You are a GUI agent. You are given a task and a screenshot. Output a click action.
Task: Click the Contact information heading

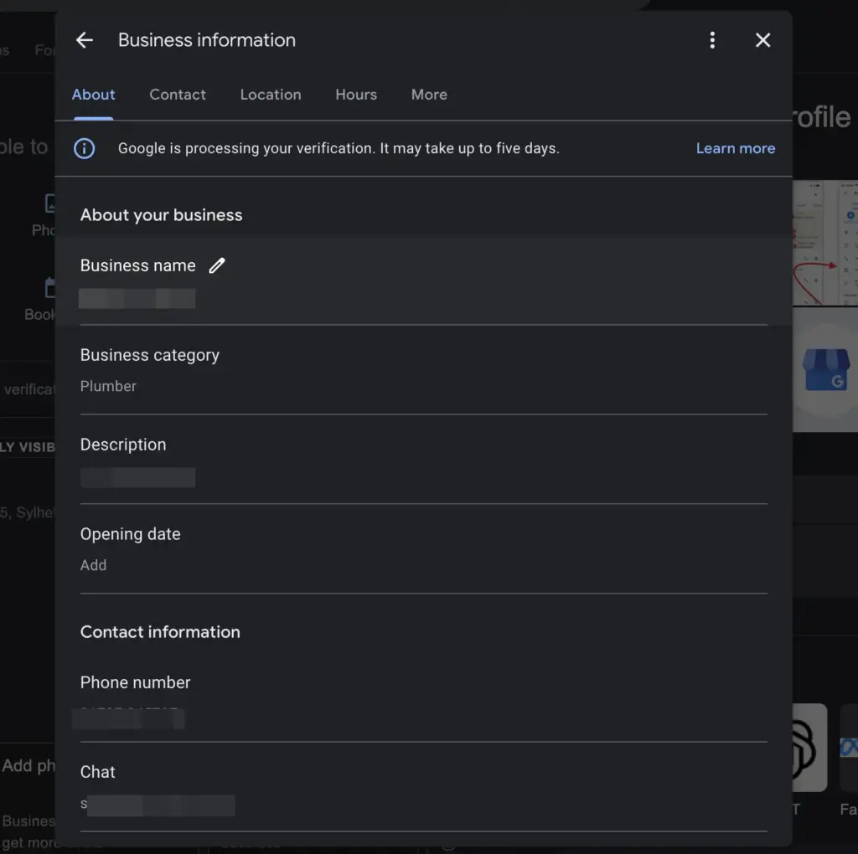160,632
